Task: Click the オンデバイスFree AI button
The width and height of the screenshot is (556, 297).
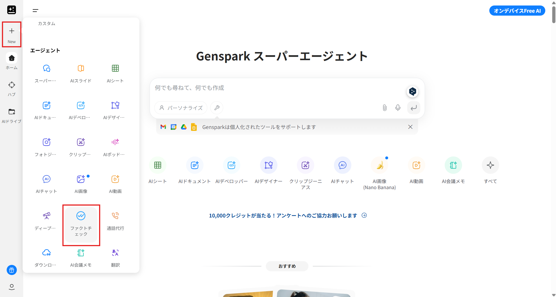Action: click(x=517, y=10)
